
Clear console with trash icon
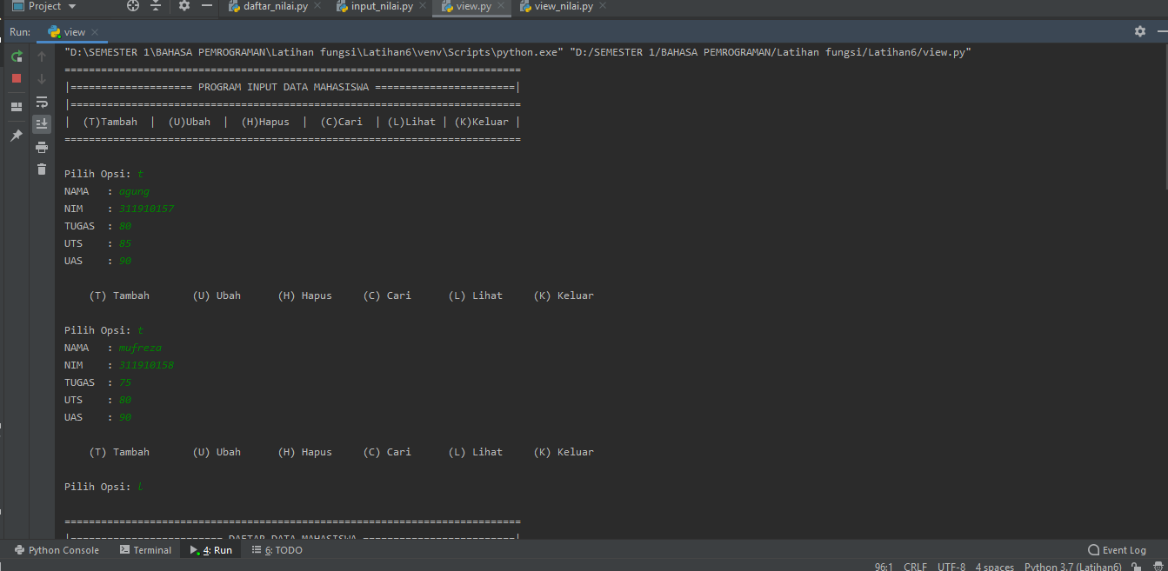42,169
